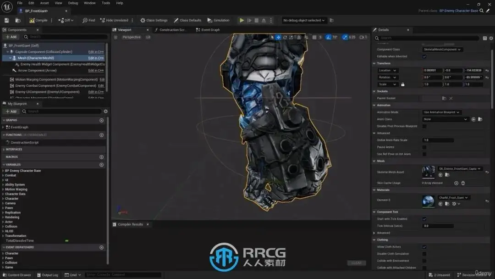Open EventGraph under Graphs

(x=19, y=127)
